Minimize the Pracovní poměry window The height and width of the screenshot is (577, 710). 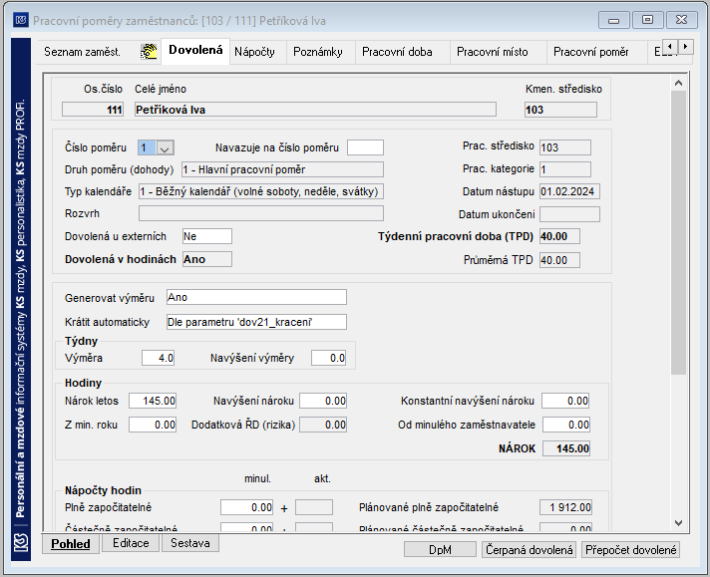[x=613, y=20]
